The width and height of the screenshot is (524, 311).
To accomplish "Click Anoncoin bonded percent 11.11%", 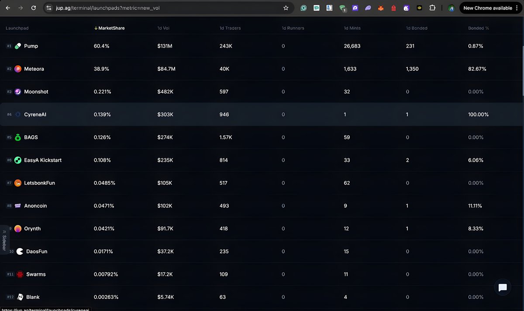I will pyautogui.click(x=475, y=206).
